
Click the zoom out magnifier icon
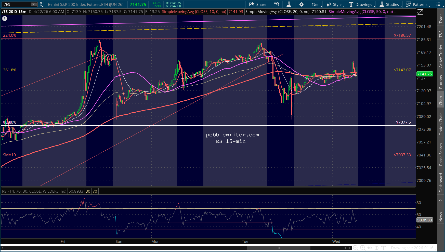point(356,248)
